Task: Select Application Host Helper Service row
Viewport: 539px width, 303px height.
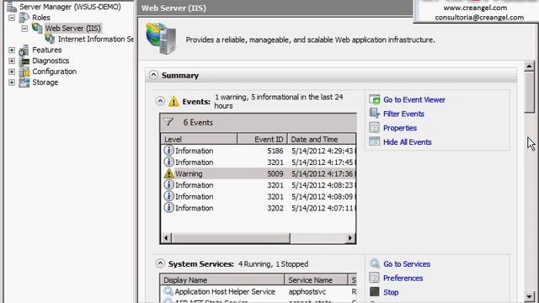Action: (x=259, y=291)
